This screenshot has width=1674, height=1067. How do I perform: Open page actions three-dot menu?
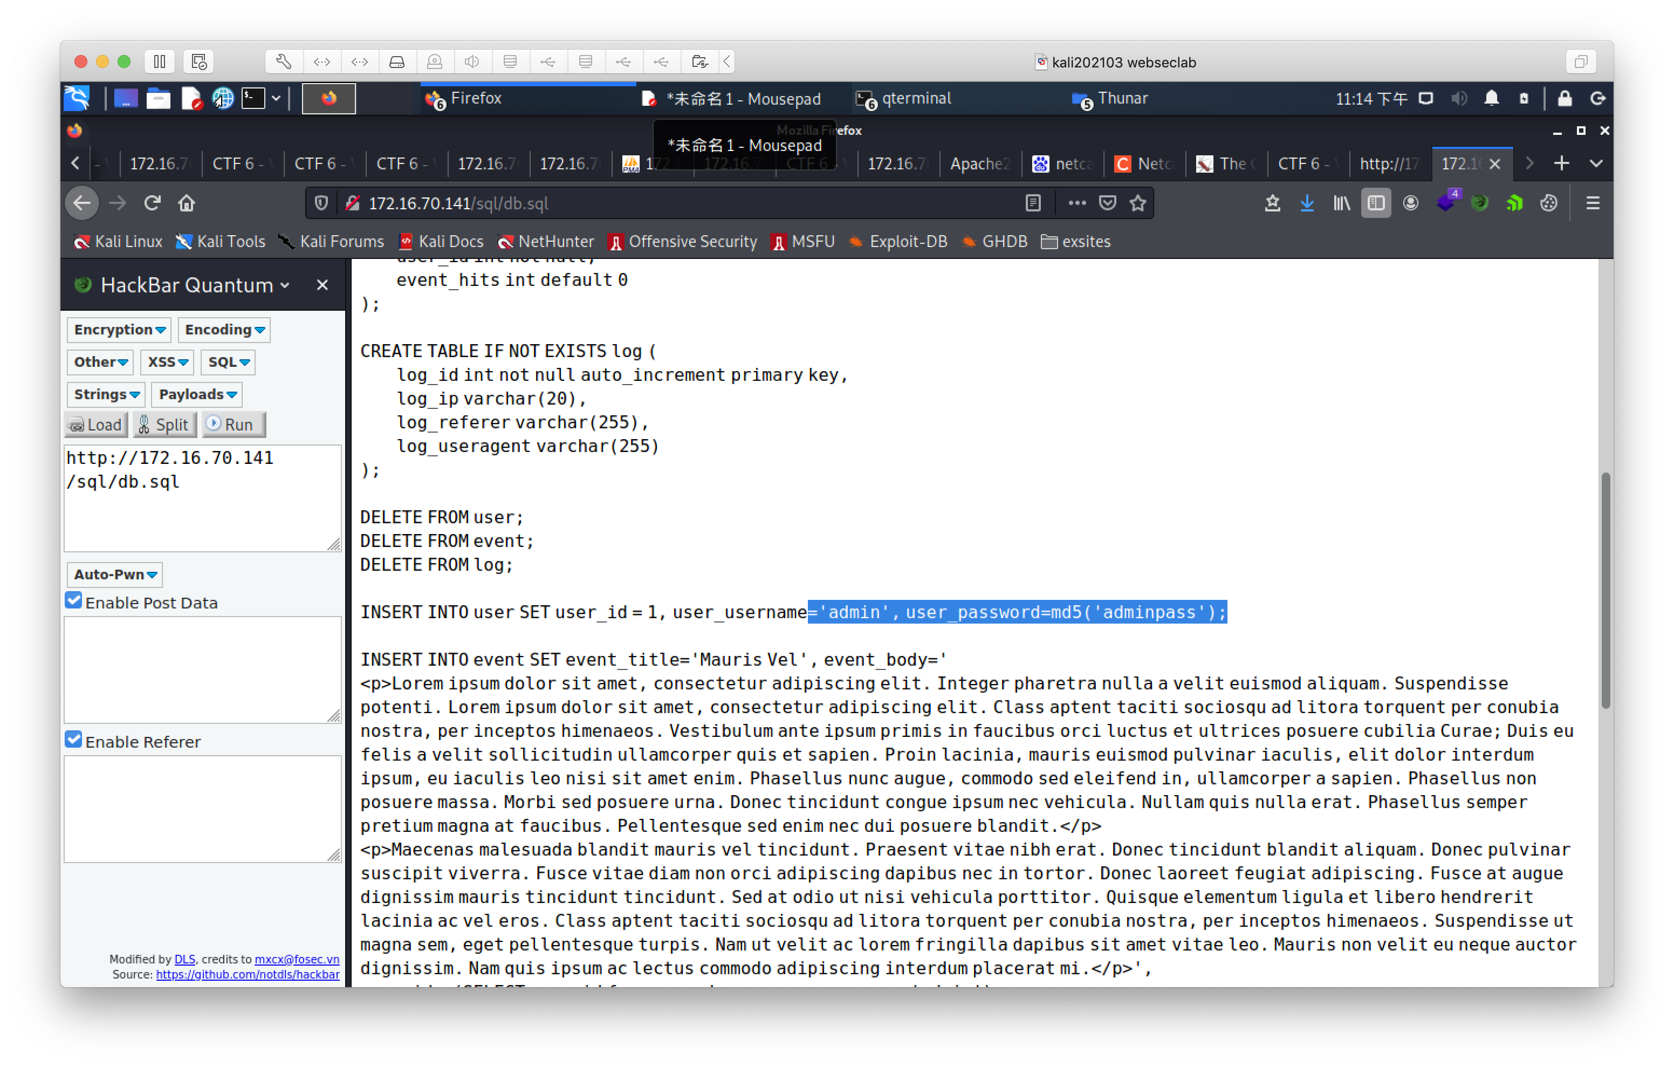click(1077, 203)
